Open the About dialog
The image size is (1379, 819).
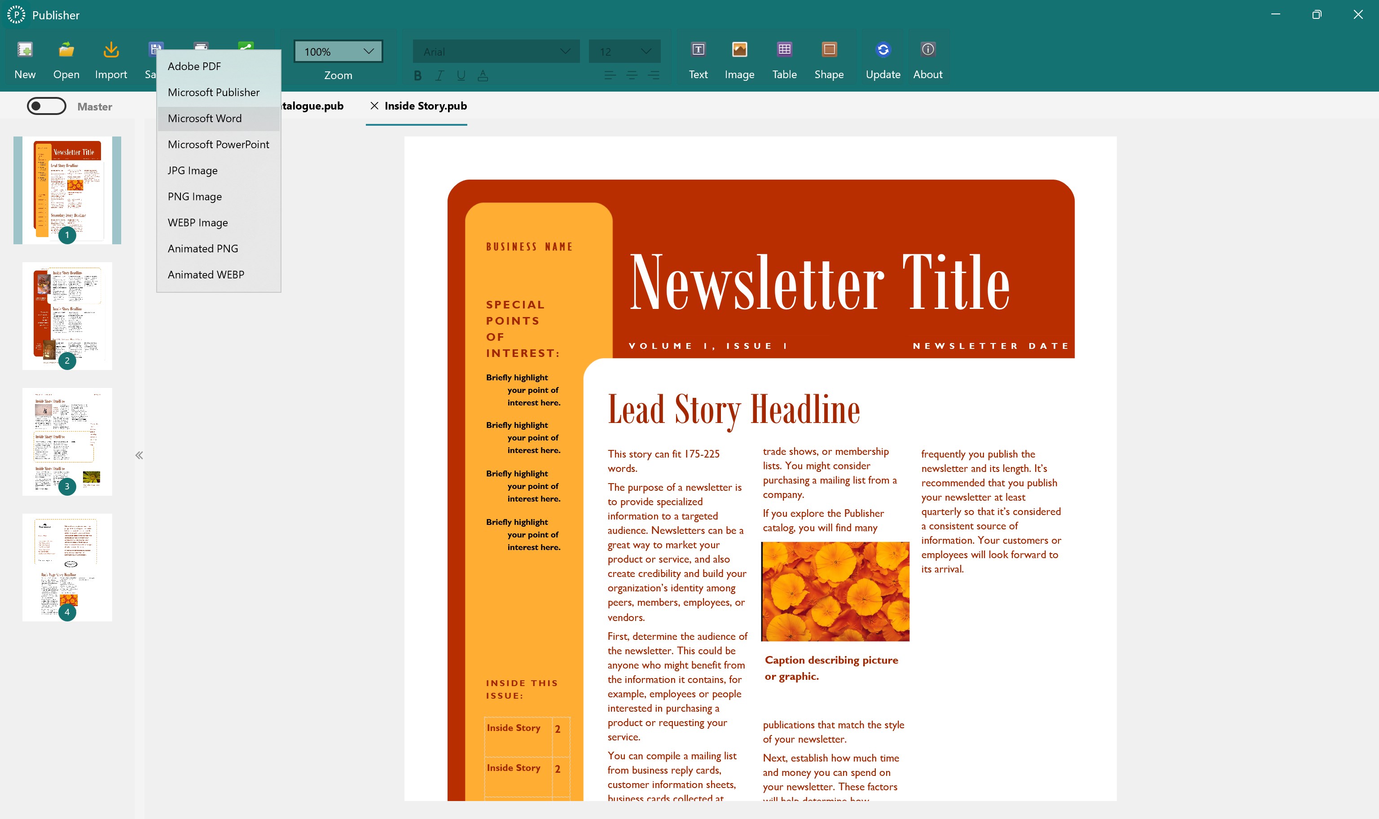pyautogui.click(x=927, y=57)
